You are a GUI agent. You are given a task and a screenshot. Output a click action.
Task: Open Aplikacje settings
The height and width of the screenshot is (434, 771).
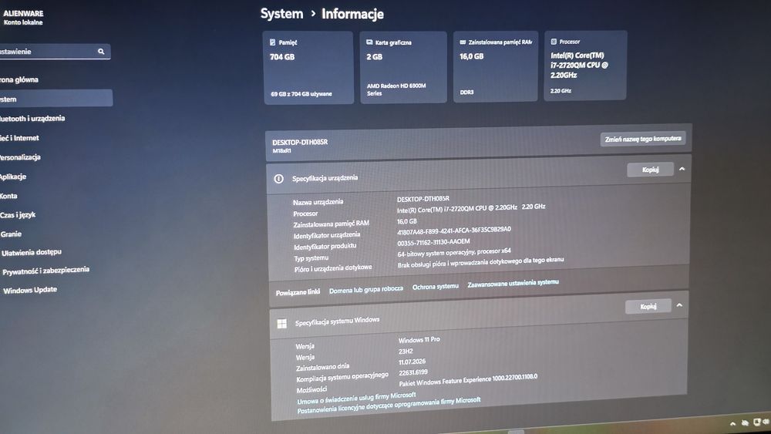click(13, 177)
